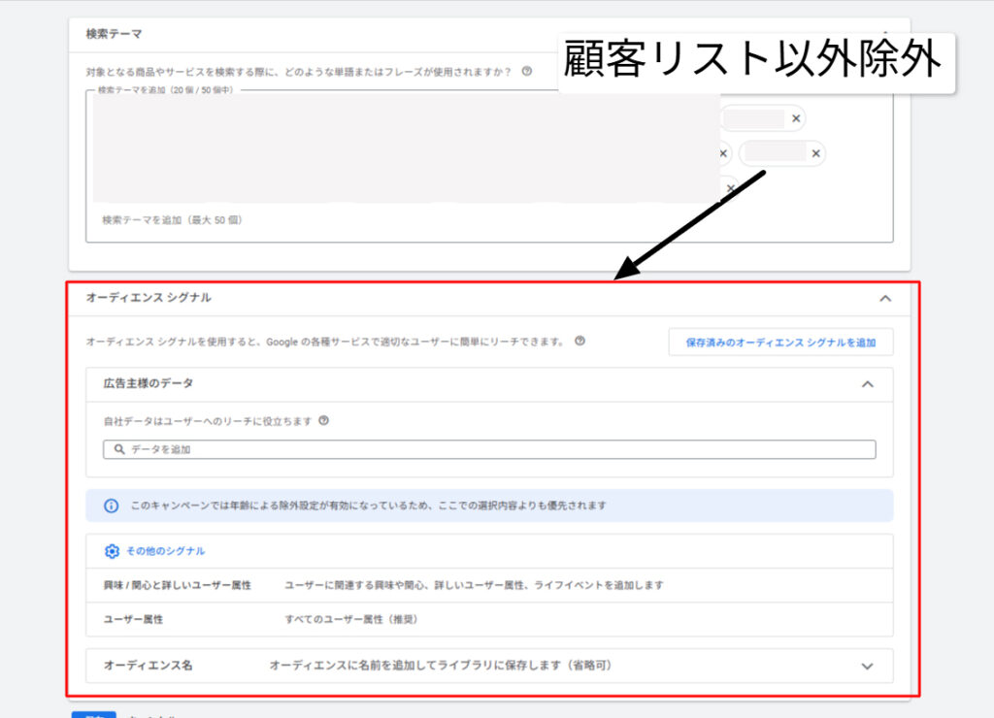Click the blue save button at bottom left

(x=93, y=714)
